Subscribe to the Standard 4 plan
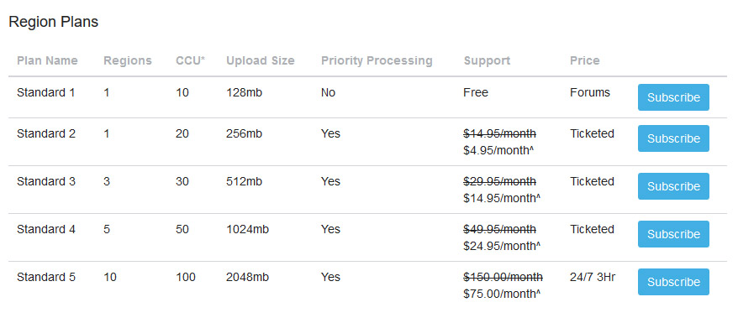The image size is (738, 323). [673, 234]
